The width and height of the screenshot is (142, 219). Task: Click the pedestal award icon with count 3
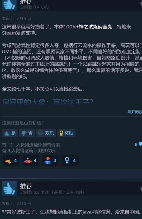click(x=50, y=160)
